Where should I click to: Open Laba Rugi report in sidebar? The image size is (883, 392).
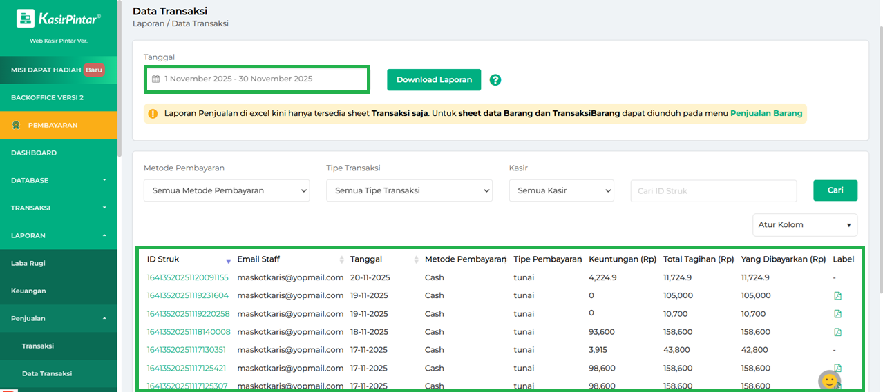28,263
